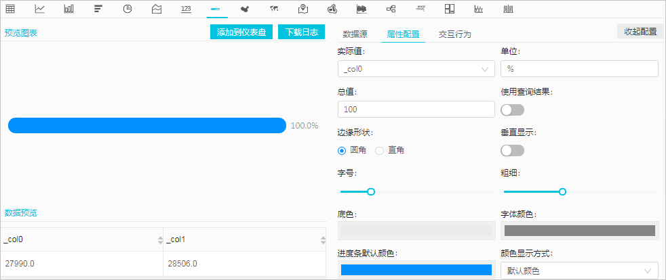Screen dimensions: 666x280
Task: Select the last chart type icon
Action: point(507,9)
